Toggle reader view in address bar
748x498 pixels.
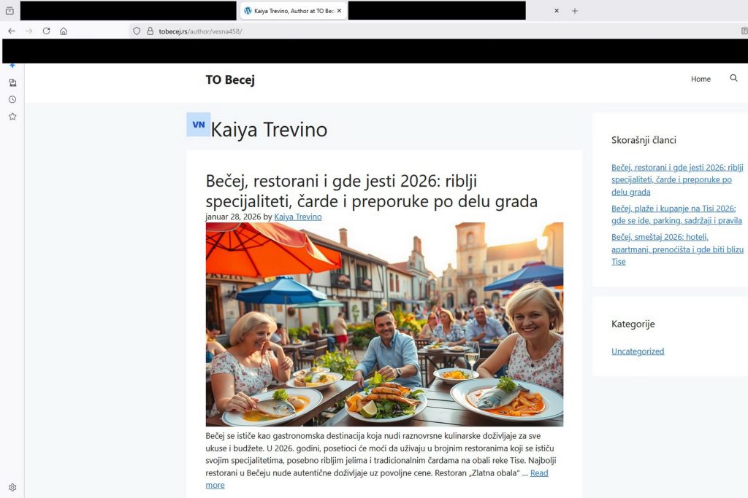pos(744,31)
